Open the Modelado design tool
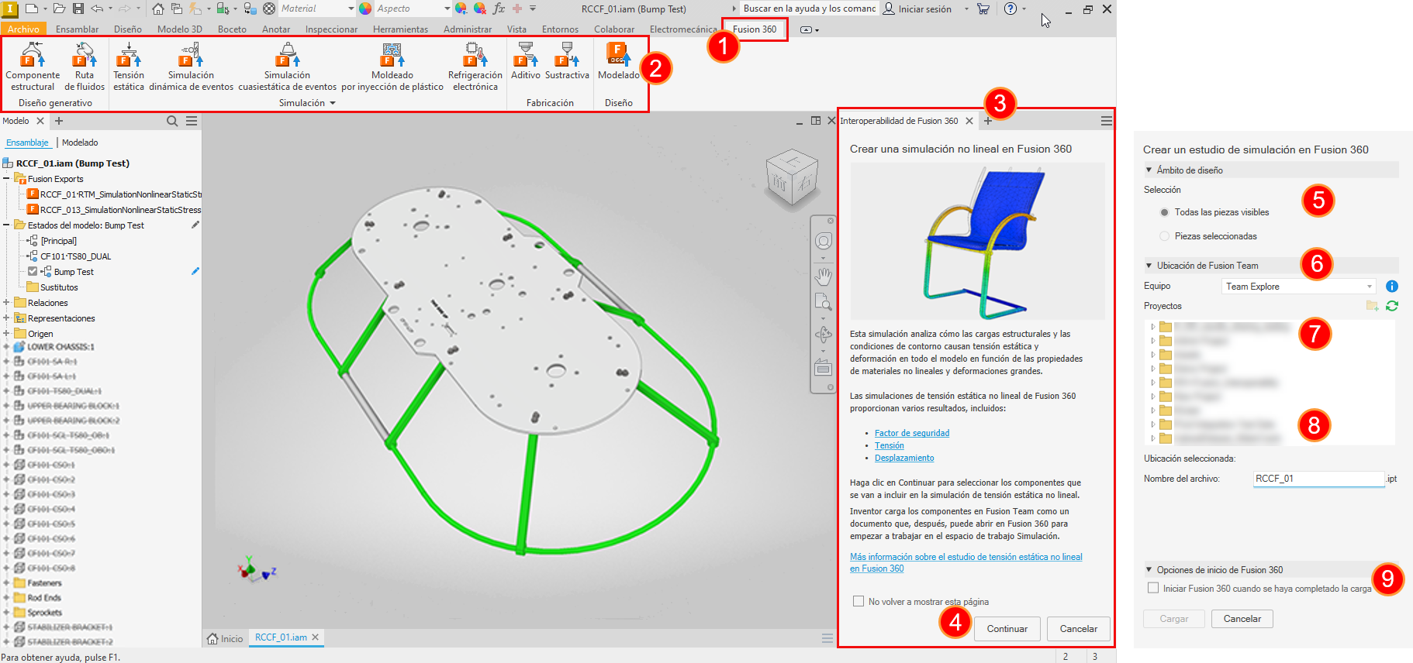This screenshot has width=1413, height=663. click(x=618, y=61)
